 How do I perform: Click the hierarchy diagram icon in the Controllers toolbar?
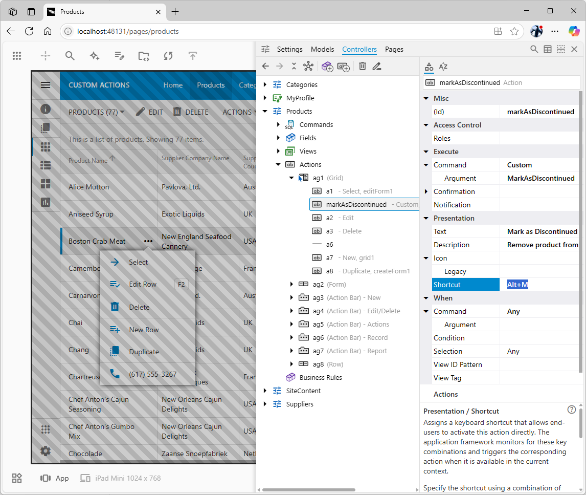point(308,66)
